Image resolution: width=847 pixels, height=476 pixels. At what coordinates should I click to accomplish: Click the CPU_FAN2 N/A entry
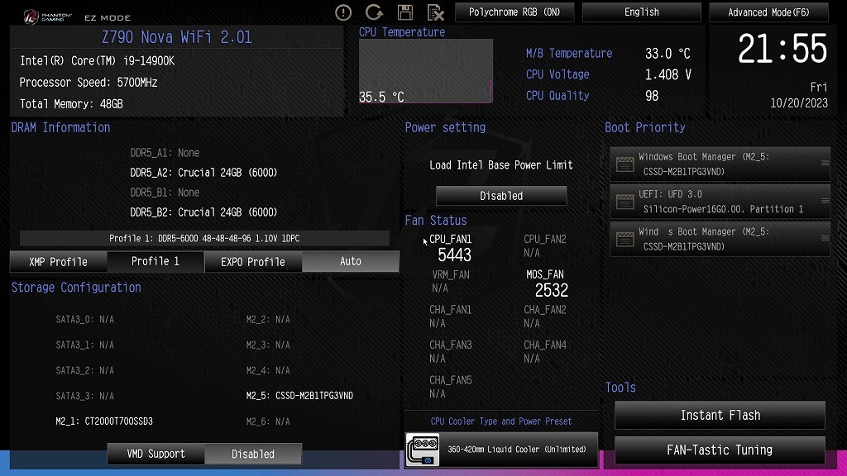[545, 245]
